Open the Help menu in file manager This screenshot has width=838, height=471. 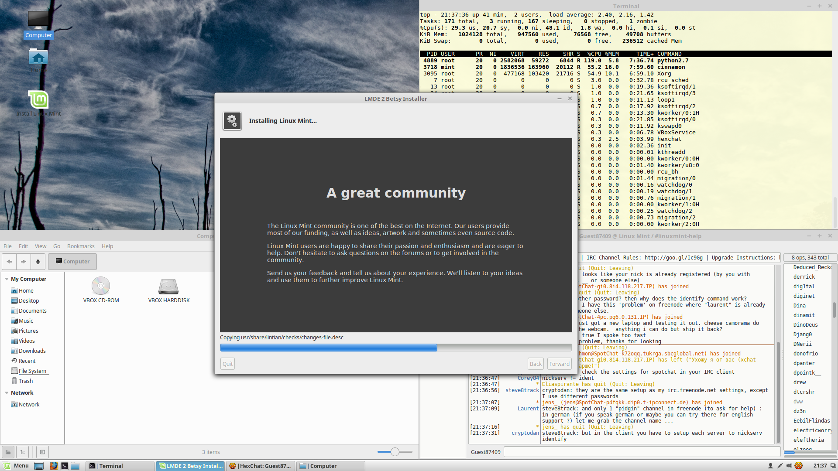tap(107, 246)
